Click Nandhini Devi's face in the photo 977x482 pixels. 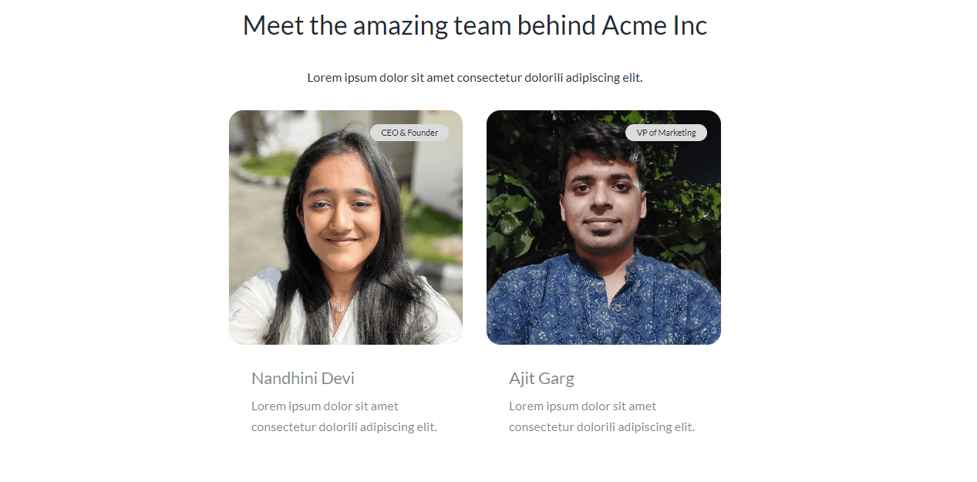pyautogui.click(x=342, y=208)
